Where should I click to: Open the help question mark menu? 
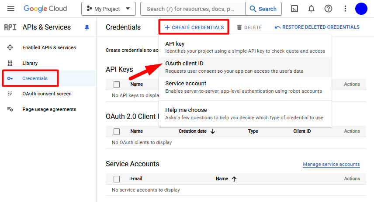tap(328, 9)
